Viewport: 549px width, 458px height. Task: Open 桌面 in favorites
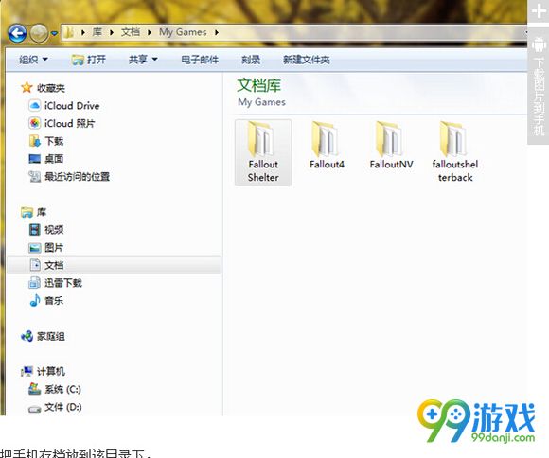pos(54,159)
